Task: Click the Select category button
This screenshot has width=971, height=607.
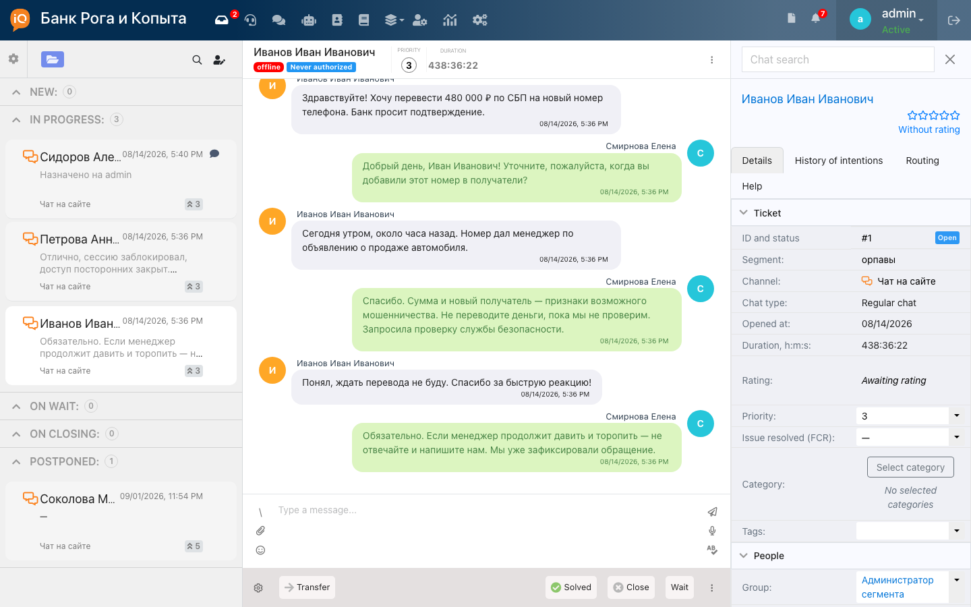Action: tap(910, 467)
